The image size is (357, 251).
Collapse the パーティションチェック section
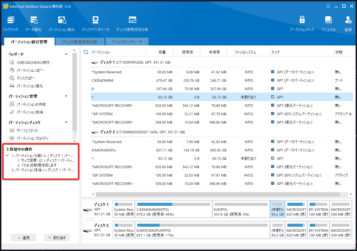click(x=66, y=122)
